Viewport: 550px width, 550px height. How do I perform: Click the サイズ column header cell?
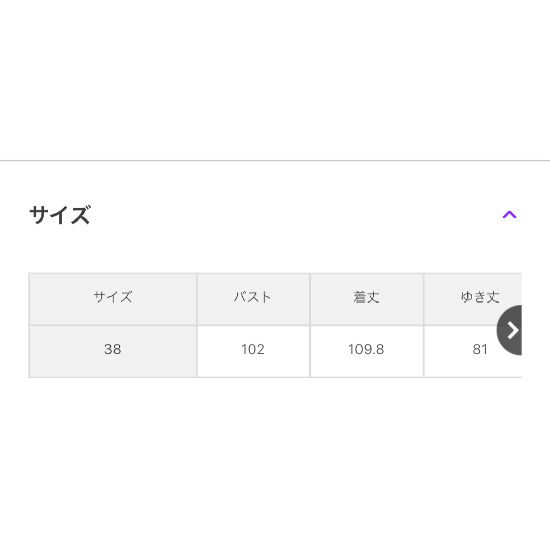pos(113,299)
